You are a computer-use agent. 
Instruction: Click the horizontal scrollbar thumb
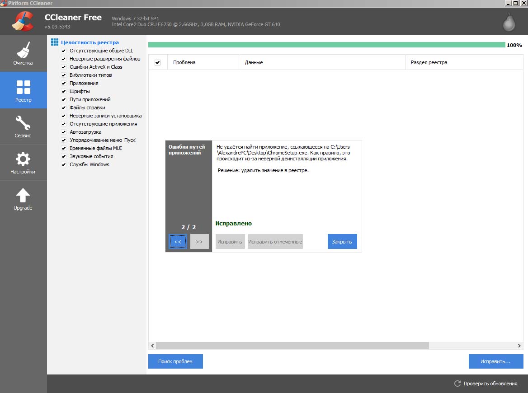tap(292, 346)
